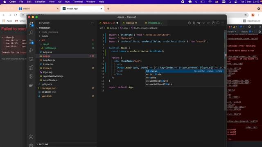262x147 pixels.
Task: Click Chrome forward navigation arrow
Action: click(9, 15)
